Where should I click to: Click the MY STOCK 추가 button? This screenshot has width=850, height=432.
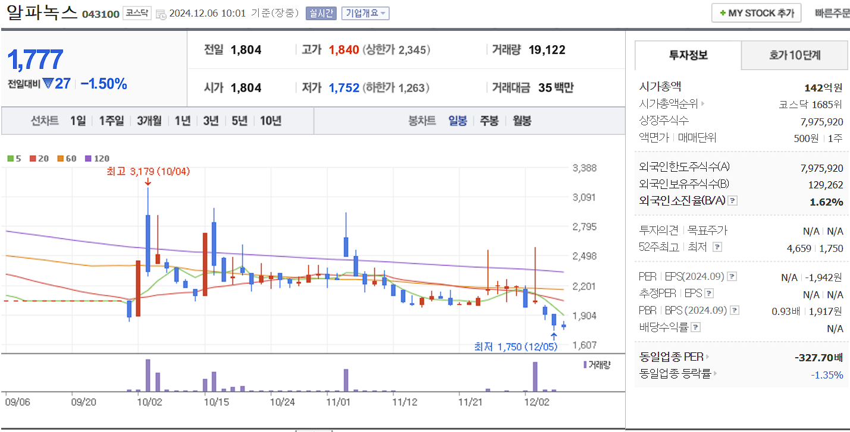[x=756, y=12]
